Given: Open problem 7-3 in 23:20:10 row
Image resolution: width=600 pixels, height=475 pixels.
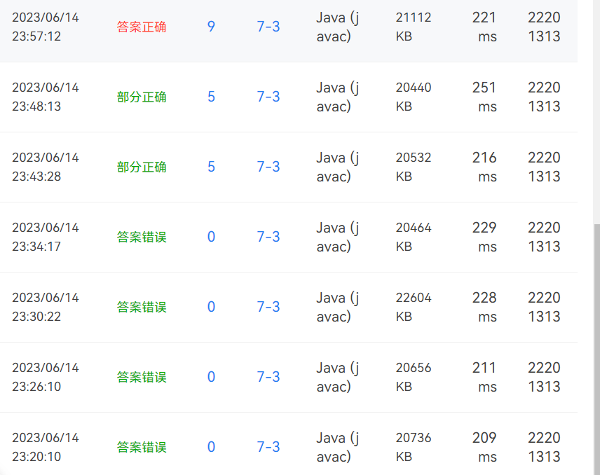Looking at the screenshot, I should point(268,447).
